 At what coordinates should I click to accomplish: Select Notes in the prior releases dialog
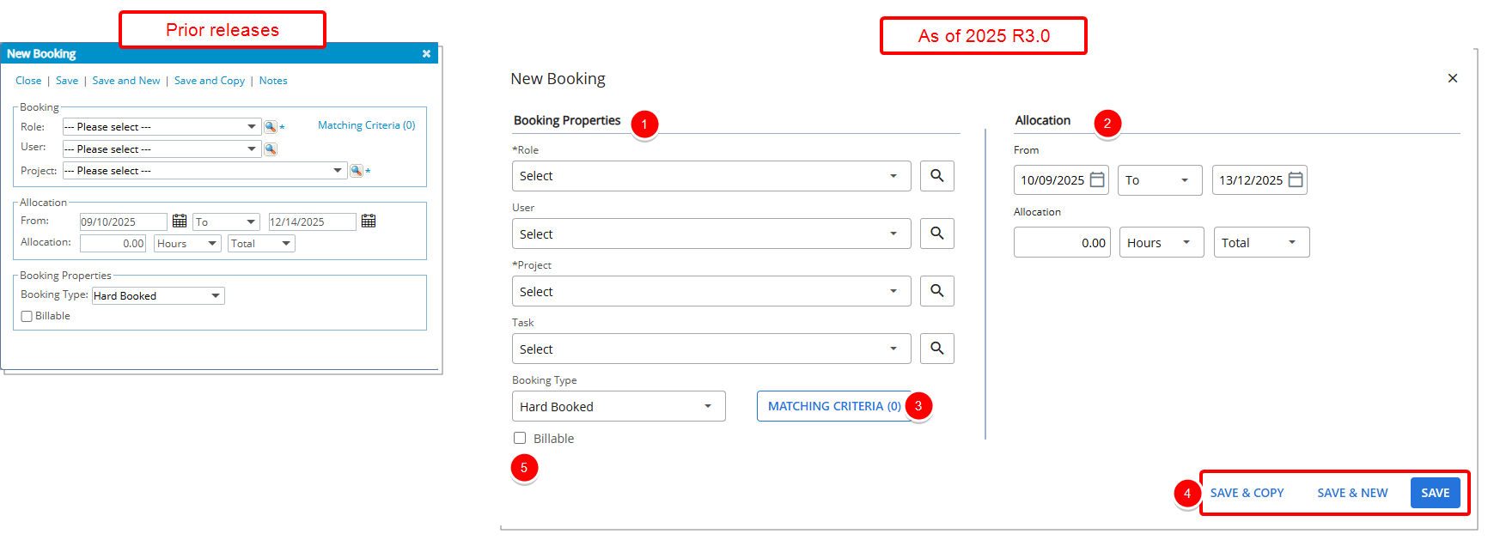tap(273, 80)
